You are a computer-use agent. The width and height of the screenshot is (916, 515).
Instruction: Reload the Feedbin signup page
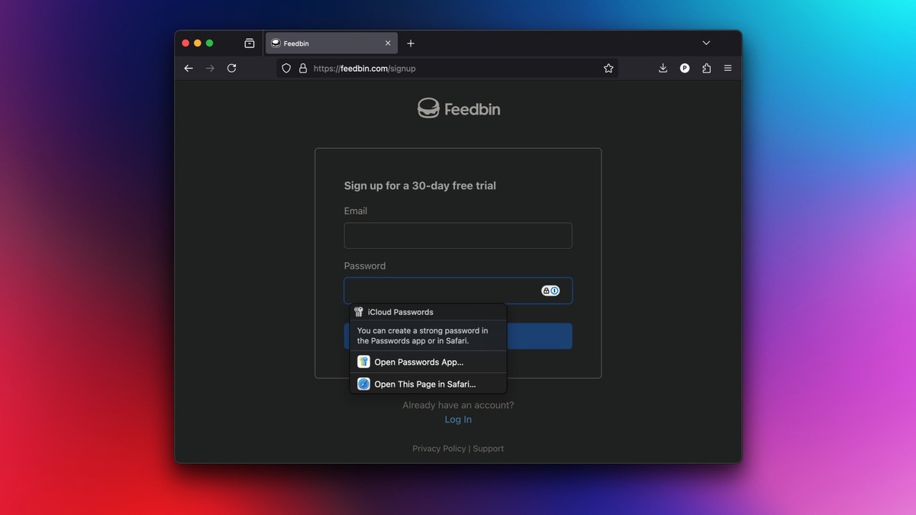tap(231, 68)
